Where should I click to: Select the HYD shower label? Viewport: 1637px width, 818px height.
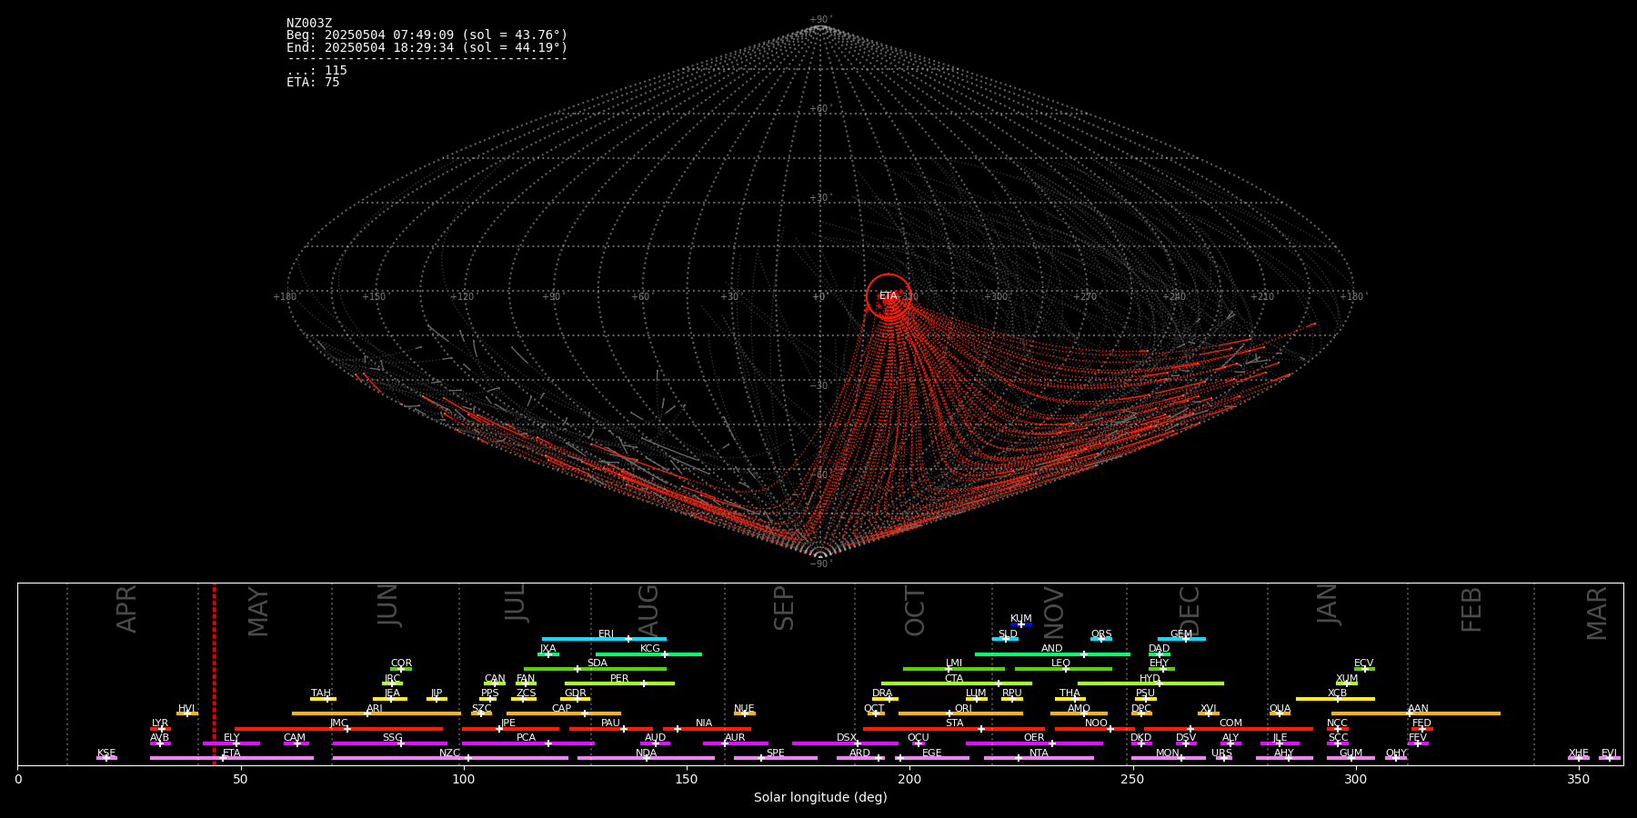pos(1150,679)
